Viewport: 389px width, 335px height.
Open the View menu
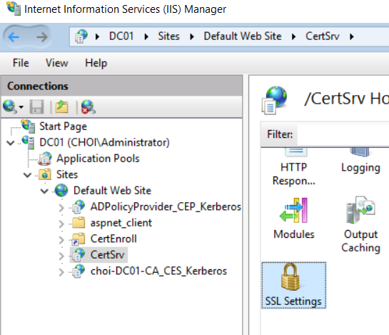point(57,63)
